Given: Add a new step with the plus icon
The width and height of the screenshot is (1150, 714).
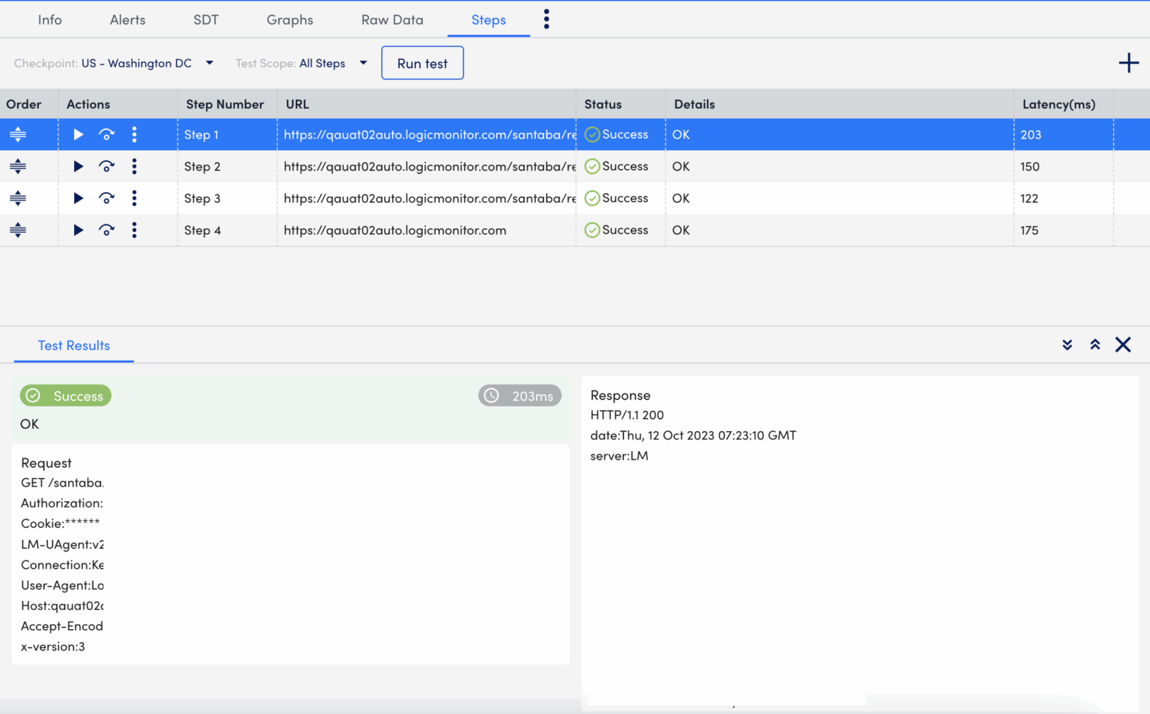Looking at the screenshot, I should click(1129, 63).
